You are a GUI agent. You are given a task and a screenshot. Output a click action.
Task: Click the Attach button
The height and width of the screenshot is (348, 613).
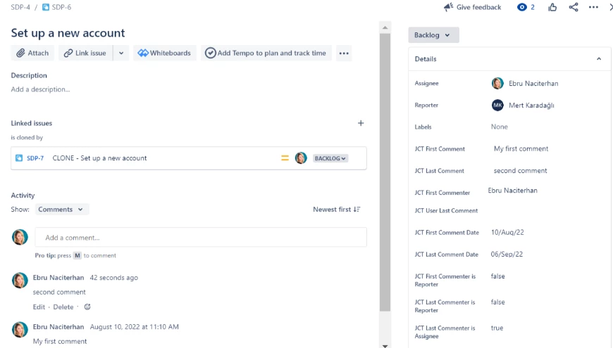point(32,53)
